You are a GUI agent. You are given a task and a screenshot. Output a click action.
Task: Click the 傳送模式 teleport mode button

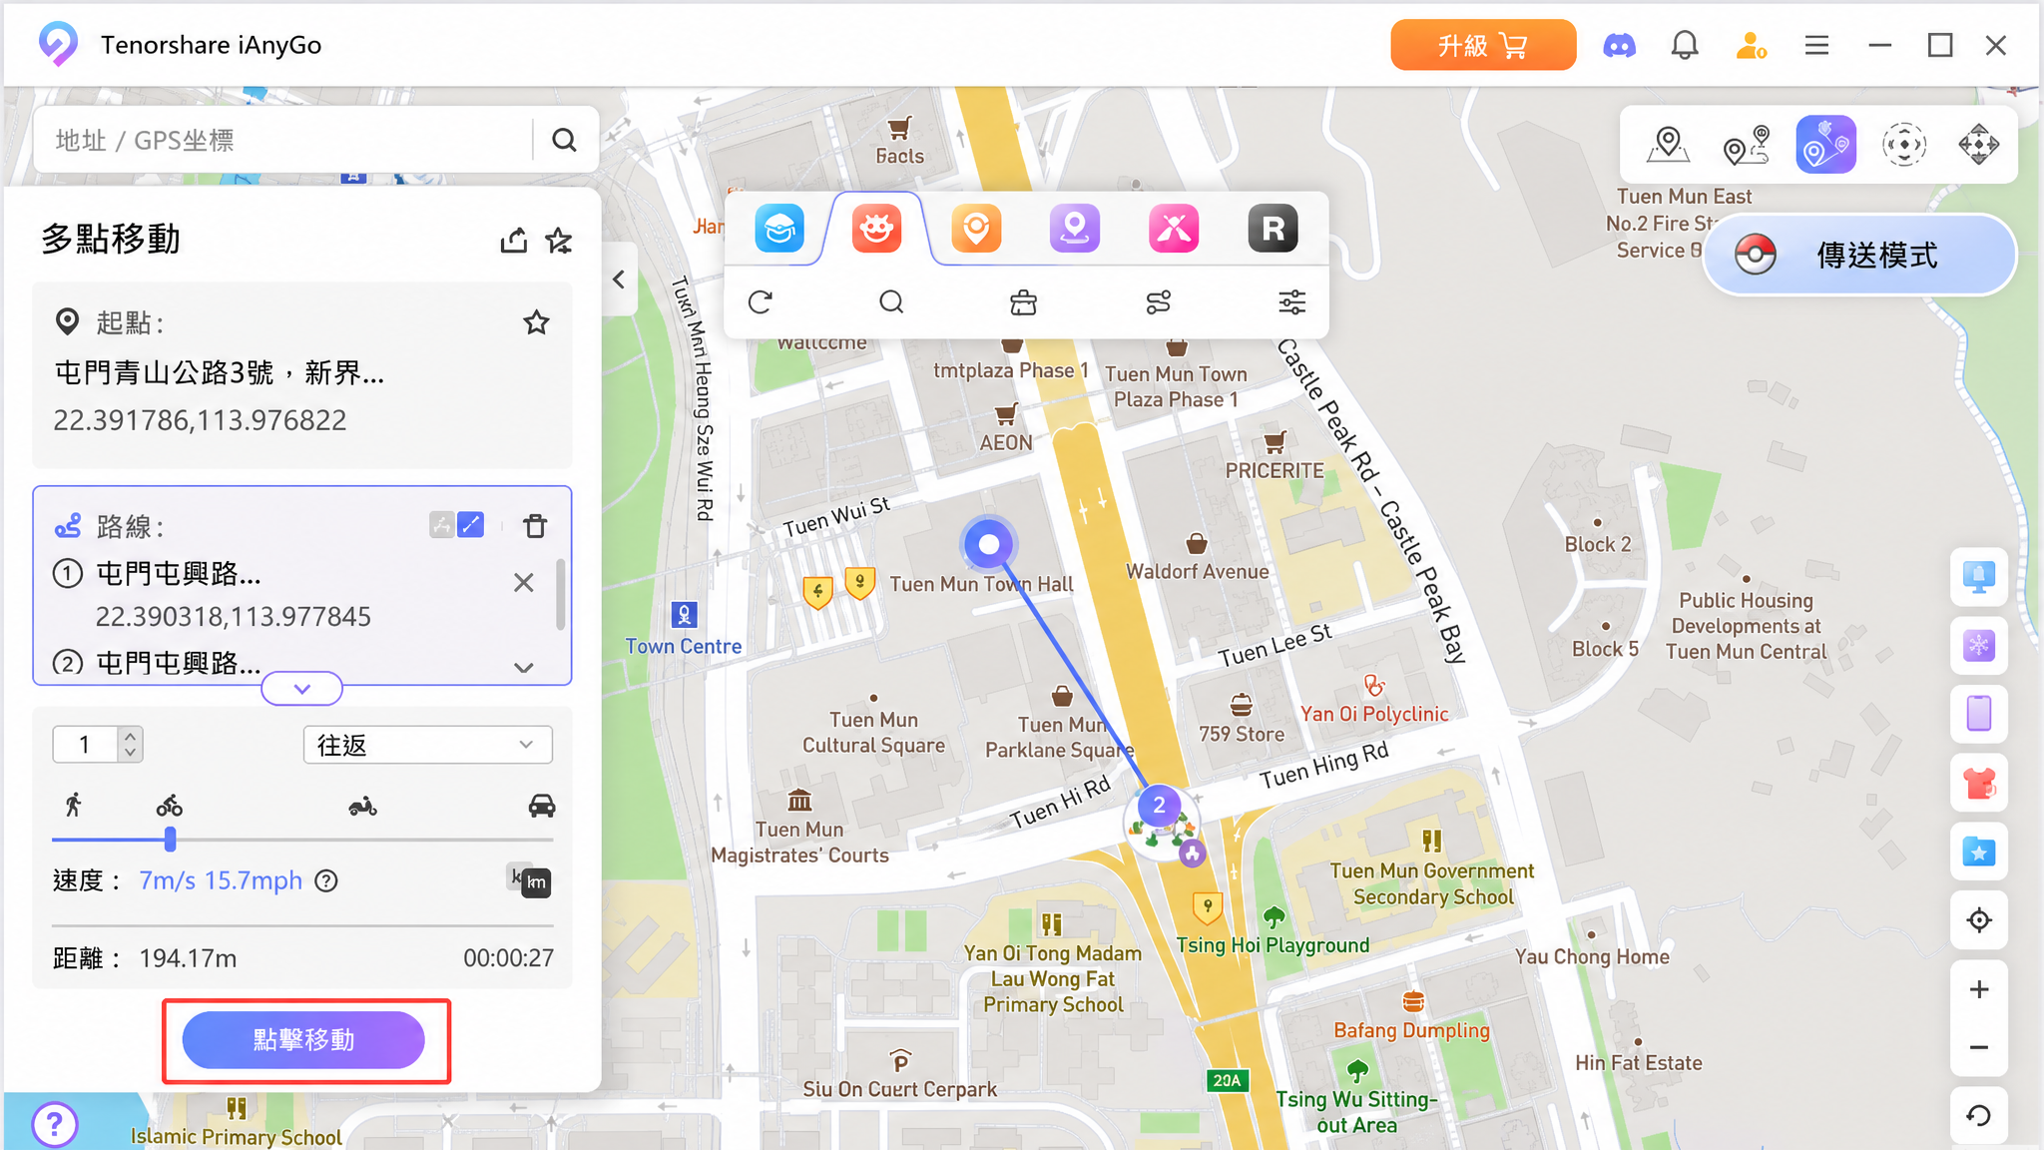1860,256
